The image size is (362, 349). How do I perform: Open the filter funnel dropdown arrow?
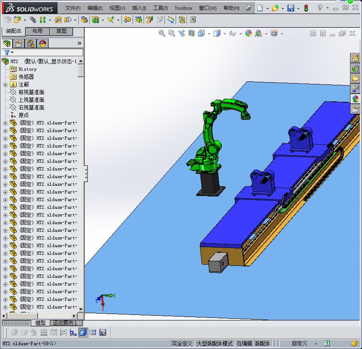[x=12, y=52]
